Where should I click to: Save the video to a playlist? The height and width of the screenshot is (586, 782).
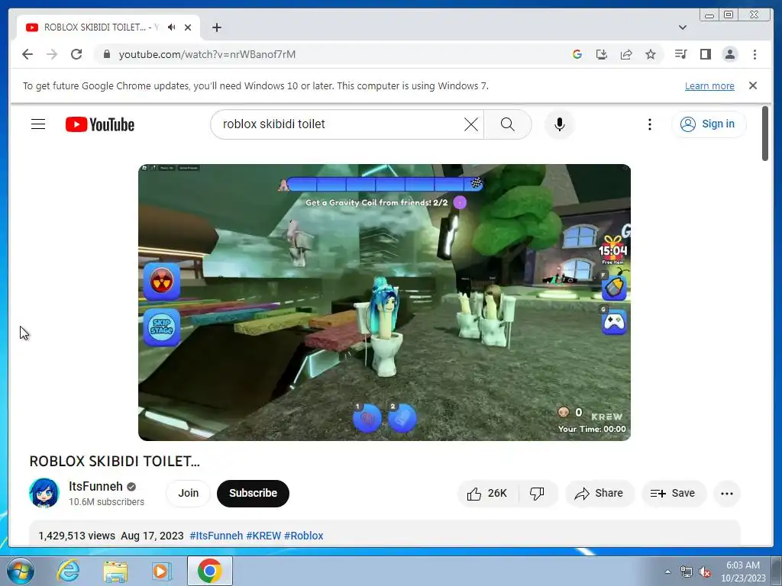674,494
